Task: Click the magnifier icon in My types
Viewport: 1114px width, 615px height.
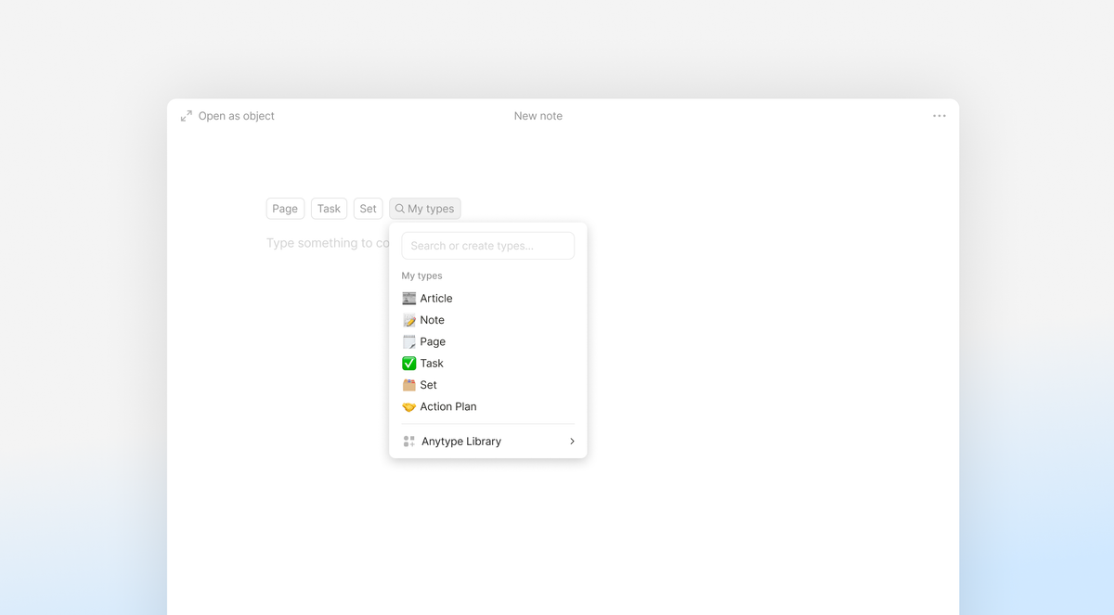Action: [400, 209]
